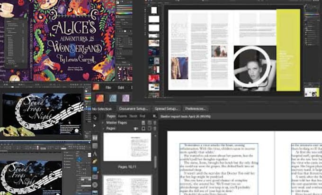Switch to the orange Publisher persona icon

click(99, 98)
